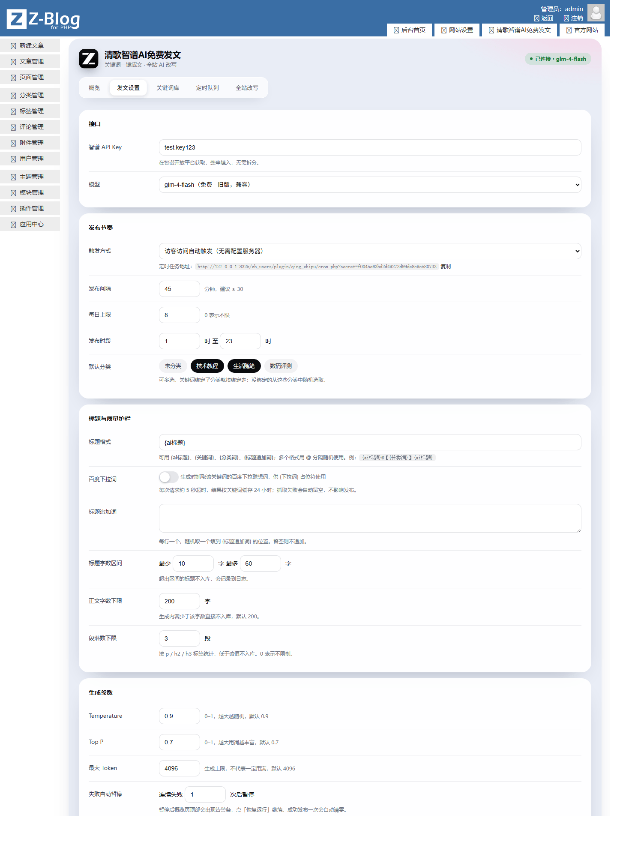
Task: Click the icon beside 标签管理
Action: [13, 111]
